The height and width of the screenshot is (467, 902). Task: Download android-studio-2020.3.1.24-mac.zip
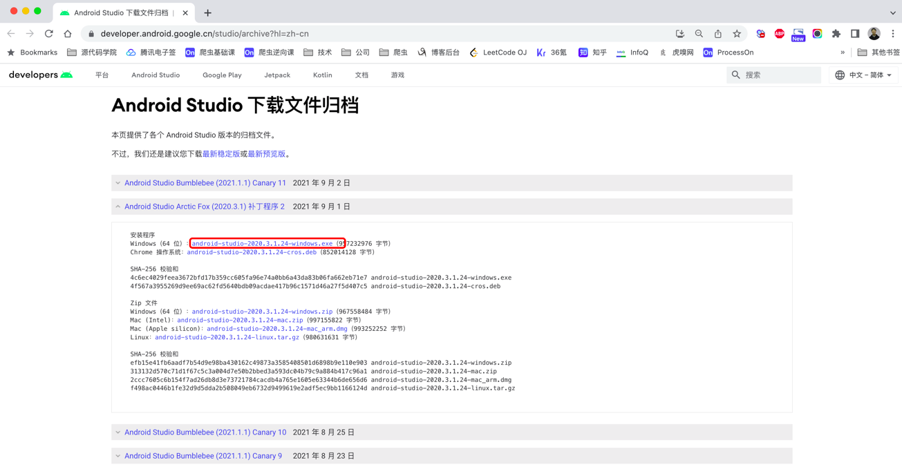(x=240, y=320)
